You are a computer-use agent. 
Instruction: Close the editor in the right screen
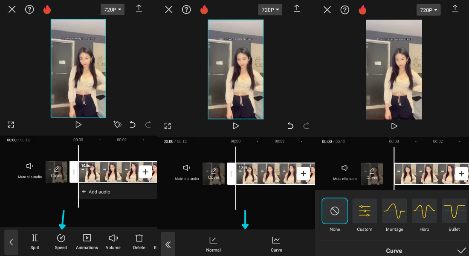pyautogui.click(x=327, y=10)
